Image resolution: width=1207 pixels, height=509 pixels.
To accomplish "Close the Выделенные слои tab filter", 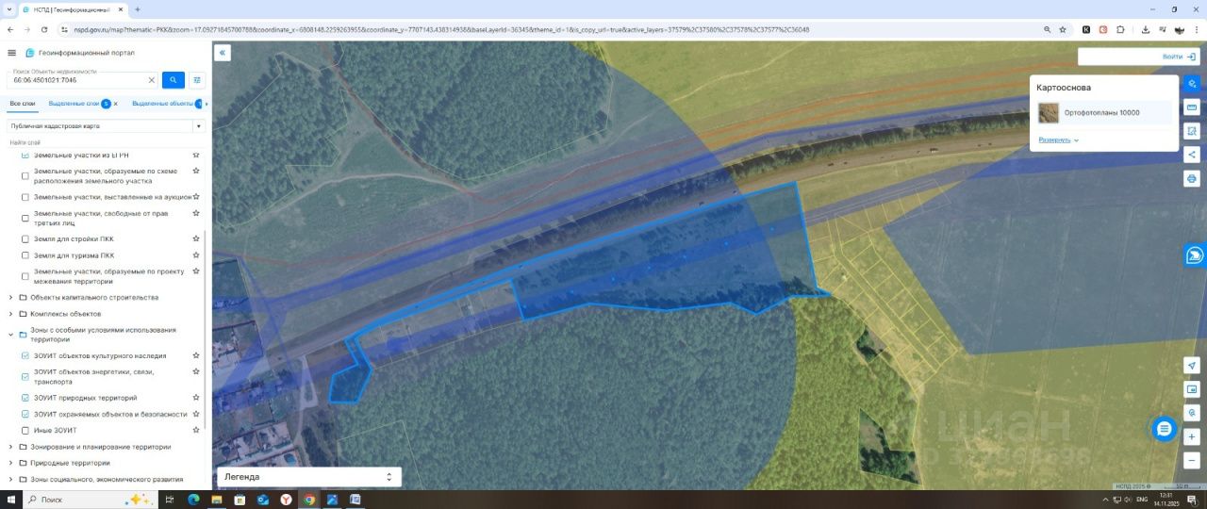I will (x=116, y=103).
